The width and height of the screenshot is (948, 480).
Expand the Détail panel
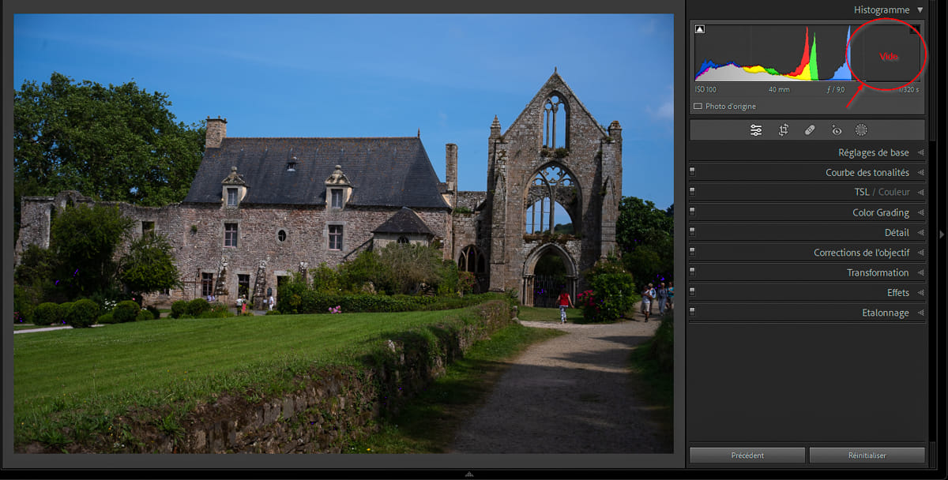click(x=896, y=233)
